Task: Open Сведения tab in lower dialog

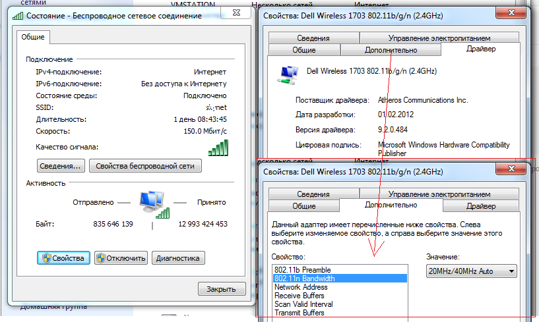Action: click(313, 194)
